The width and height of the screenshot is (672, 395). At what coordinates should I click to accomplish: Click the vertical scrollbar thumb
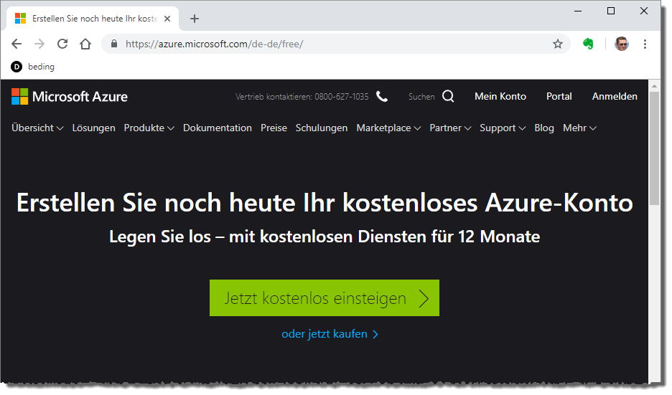tap(654, 148)
